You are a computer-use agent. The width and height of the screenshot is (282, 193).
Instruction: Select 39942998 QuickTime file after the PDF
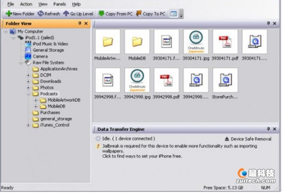[196, 80]
